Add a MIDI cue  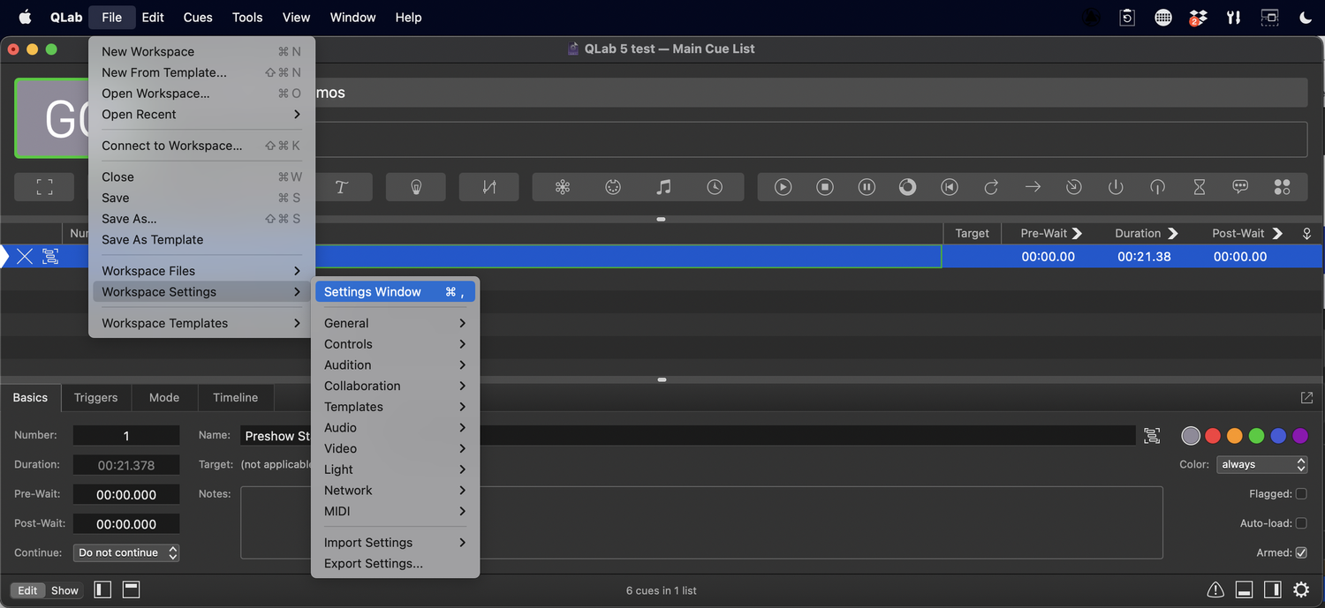(613, 186)
